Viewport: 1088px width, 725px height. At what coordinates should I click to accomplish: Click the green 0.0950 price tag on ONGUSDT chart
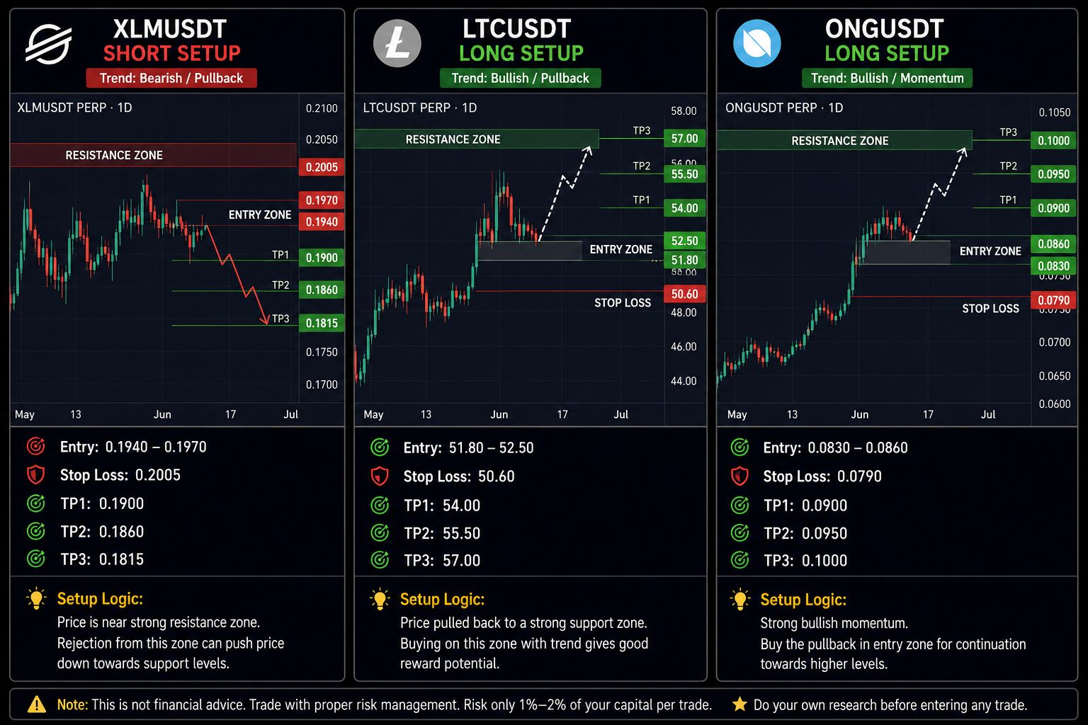tap(1053, 173)
